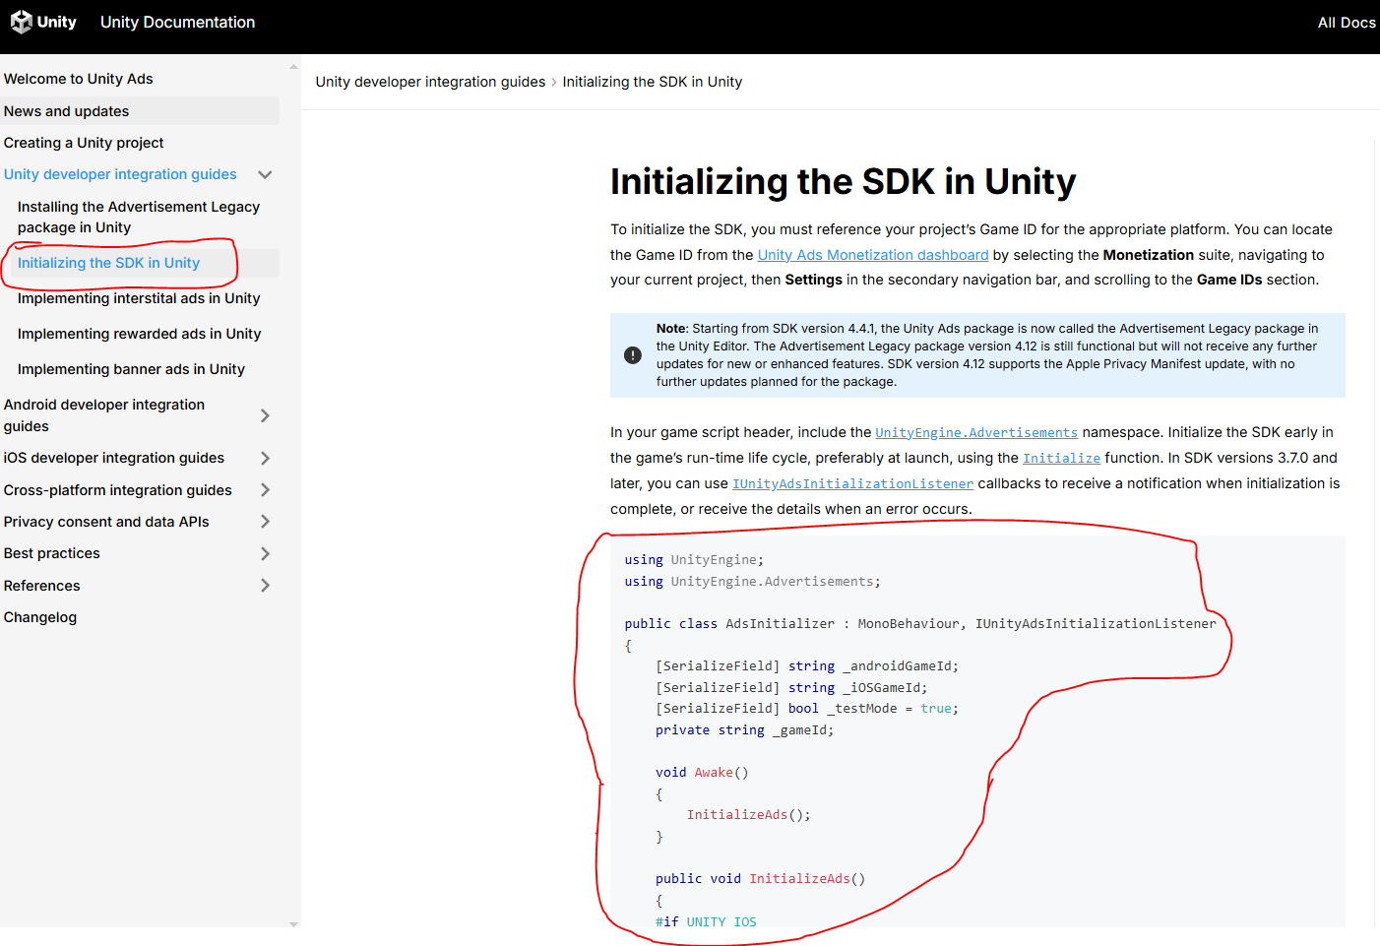1380x946 pixels.
Task: Expand iOS developer integration guides chevron
Action: click(x=265, y=458)
